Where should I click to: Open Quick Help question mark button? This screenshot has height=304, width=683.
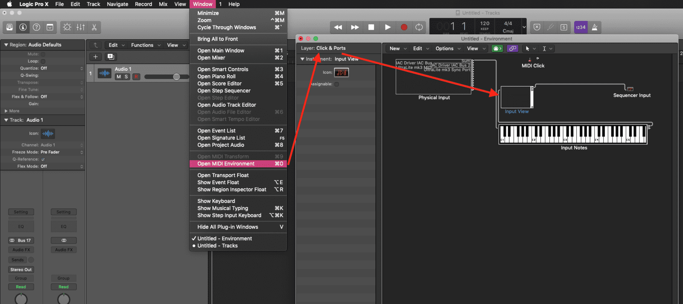pyautogui.click(x=37, y=27)
